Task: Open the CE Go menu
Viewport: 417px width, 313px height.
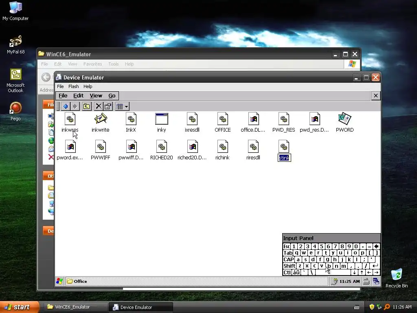Action: (x=112, y=95)
